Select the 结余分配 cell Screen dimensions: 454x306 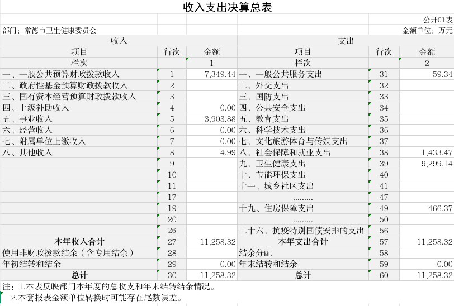tap(302, 253)
